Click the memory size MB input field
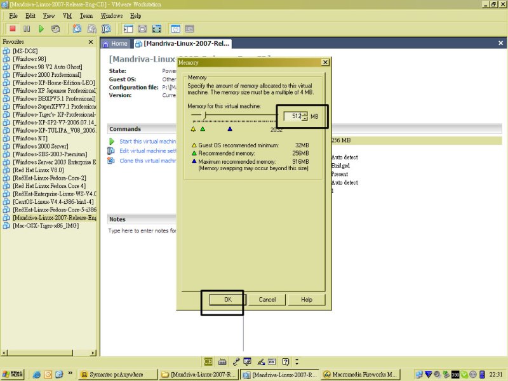 tap(293, 116)
